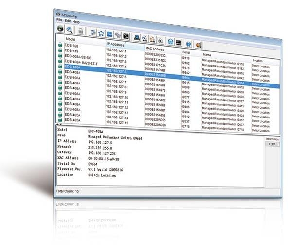Click the blue device import toolbar icon
This screenshot has width=292, height=251.
pyautogui.click(x=137, y=37)
